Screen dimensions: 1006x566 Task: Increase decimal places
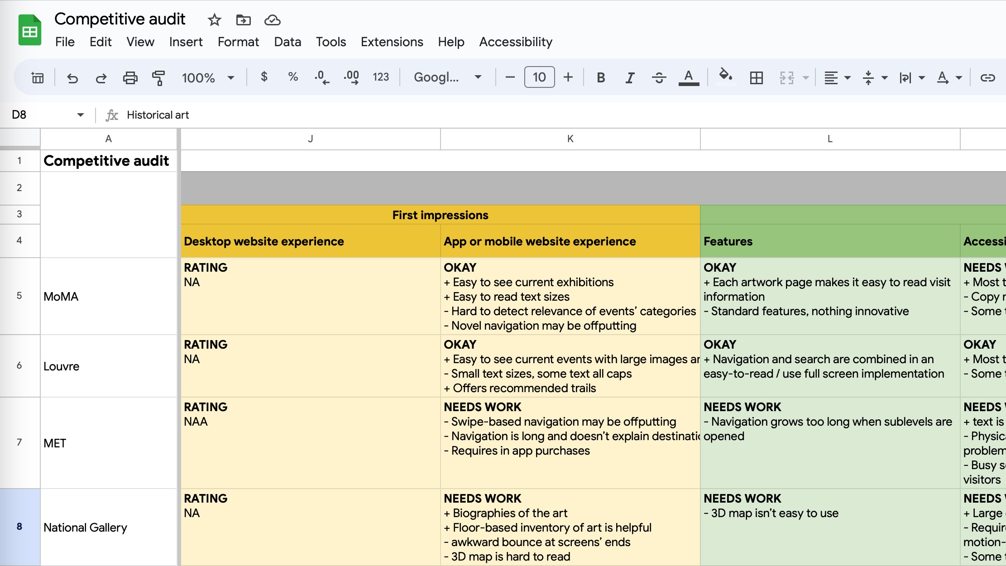click(x=351, y=77)
